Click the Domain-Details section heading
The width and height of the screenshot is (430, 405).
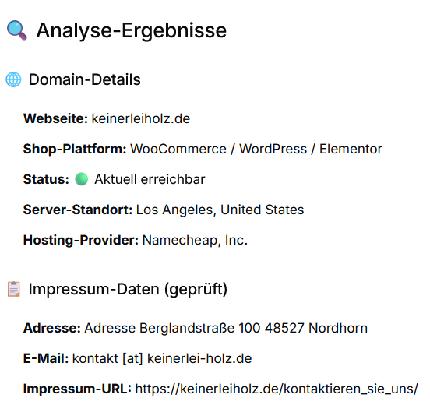click(84, 79)
